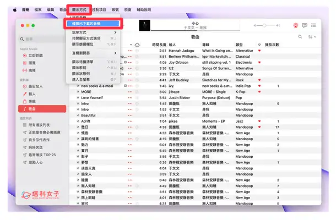
Task: Select the Songs Of Surren... album cell
Action: click(x=217, y=68)
